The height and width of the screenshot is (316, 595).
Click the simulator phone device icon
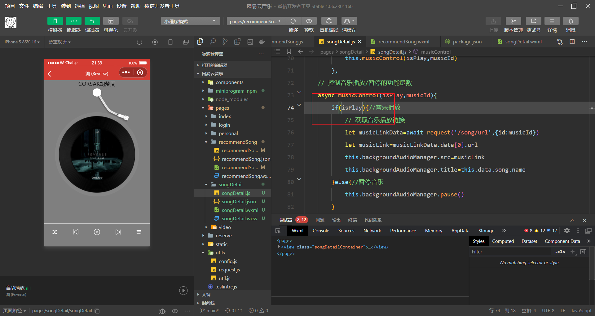[x=170, y=42]
